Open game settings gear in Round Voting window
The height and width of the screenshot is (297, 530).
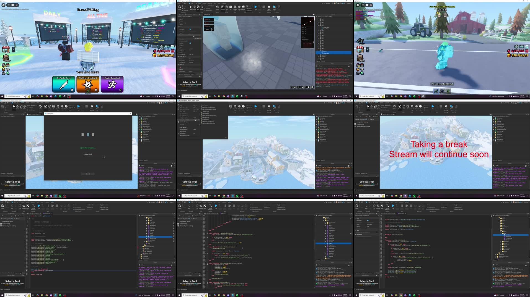click(4, 73)
